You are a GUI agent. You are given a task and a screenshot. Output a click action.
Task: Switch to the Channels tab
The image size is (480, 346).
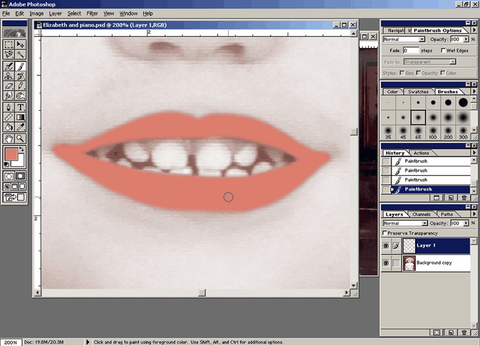tap(421, 214)
